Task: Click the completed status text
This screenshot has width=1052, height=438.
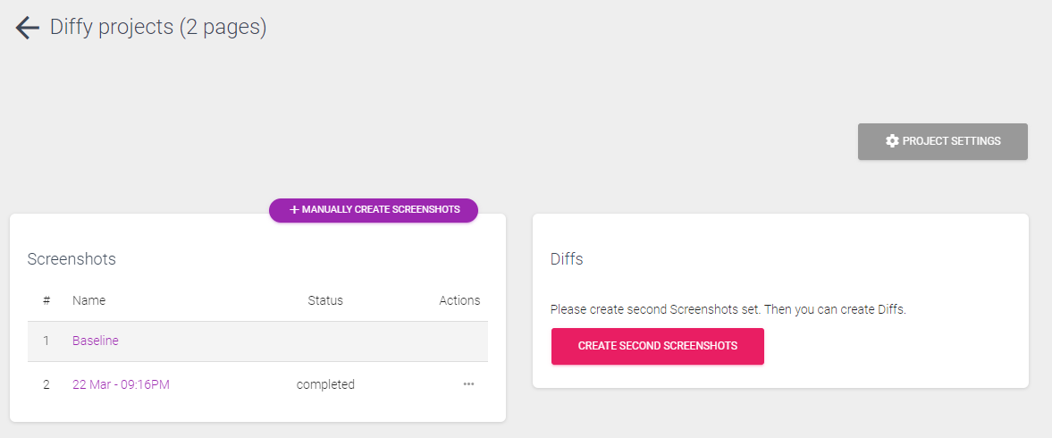Action: (325, 384)
